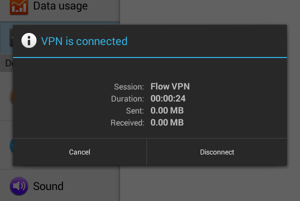Click the Received 0.00 MB value
300x201 pixels.
[167, 122]
